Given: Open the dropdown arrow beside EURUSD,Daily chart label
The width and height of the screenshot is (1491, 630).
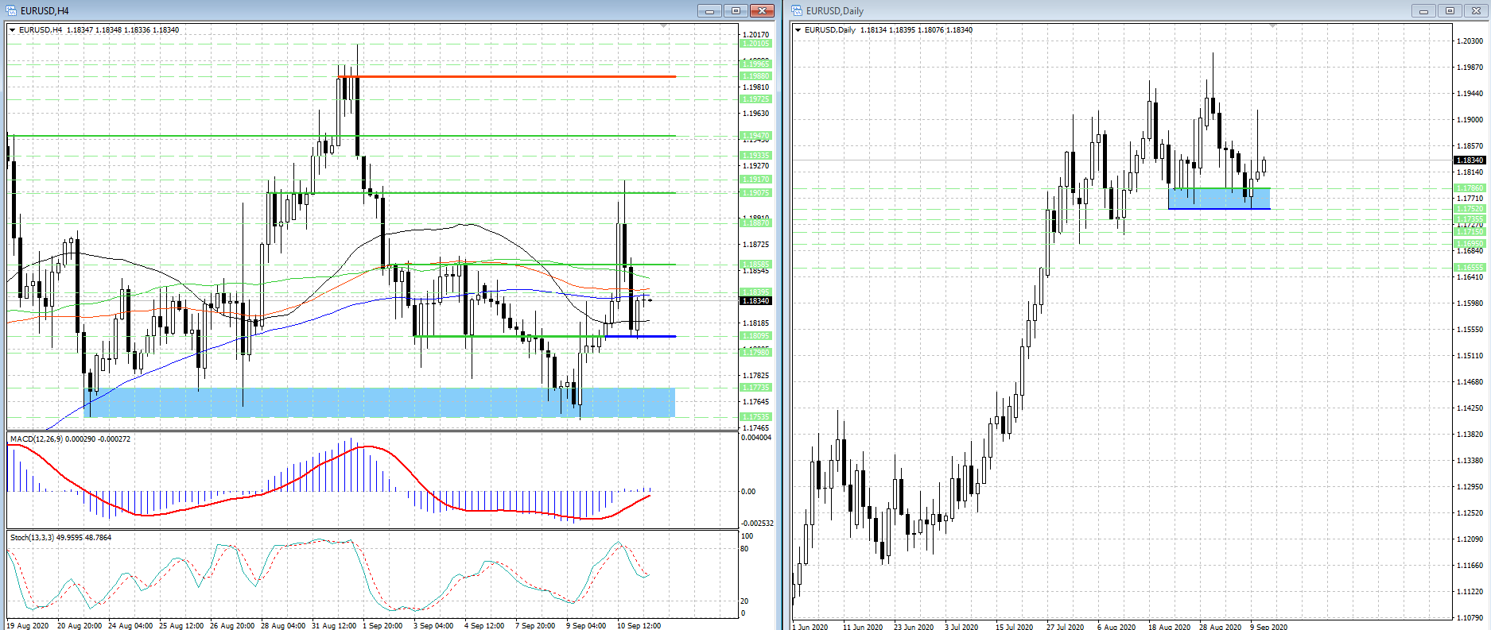Looking at the screenshot, I should [798, 30].
